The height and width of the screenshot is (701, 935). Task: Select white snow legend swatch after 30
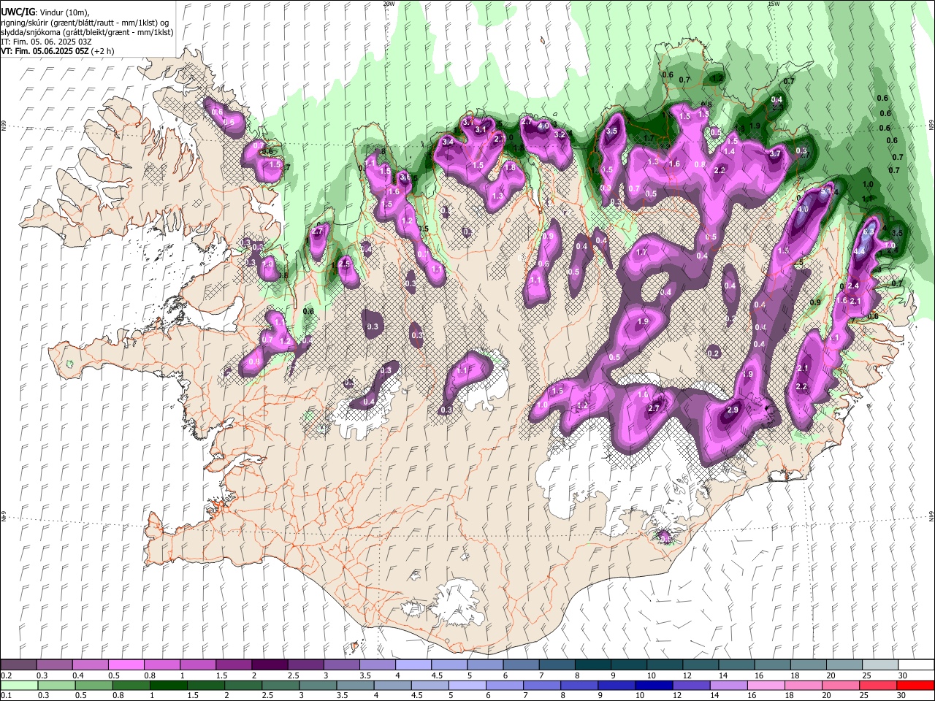(x=916, y=665)
